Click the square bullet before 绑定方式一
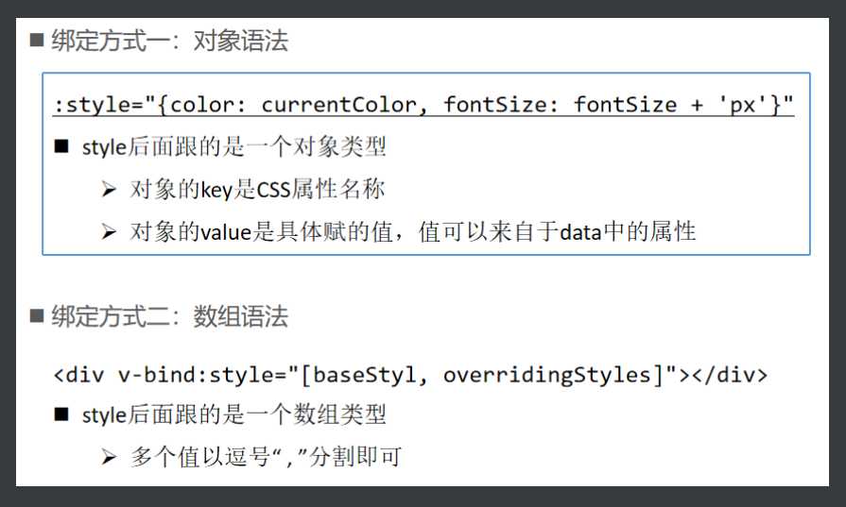The image size is (846, 507). 37,40
